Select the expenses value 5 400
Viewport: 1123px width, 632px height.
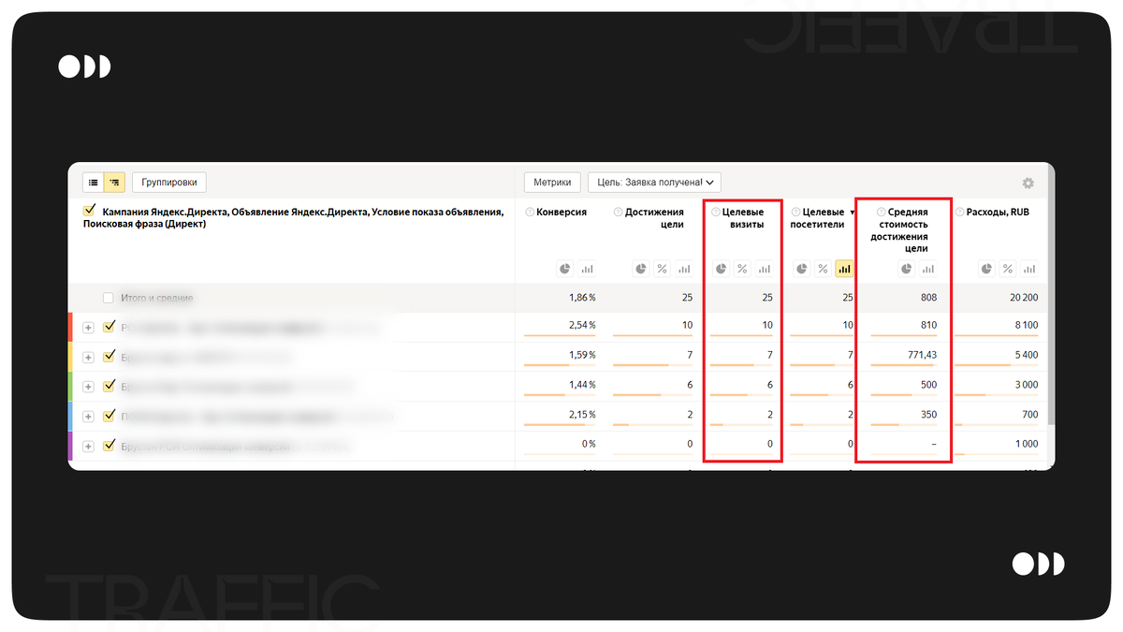coord(1026,355)
